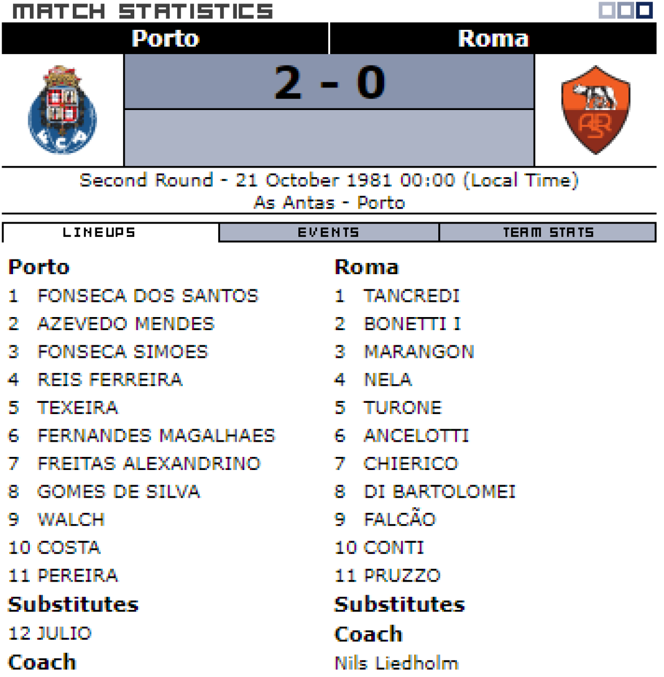Select Roma player Ancelotti
Viewport: 664px width, 677px height.
coord(416,436)
